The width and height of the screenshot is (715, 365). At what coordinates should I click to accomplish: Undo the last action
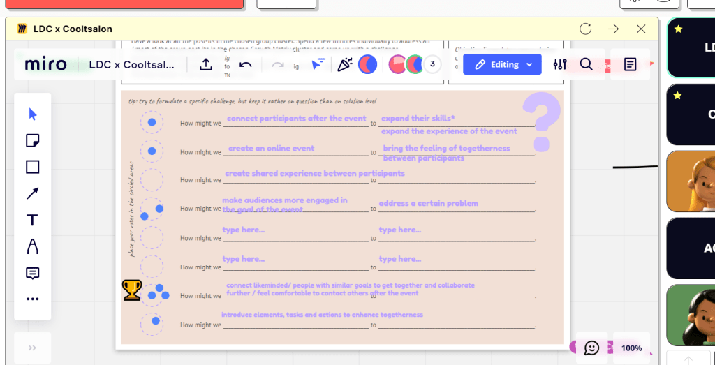(245, 65)
